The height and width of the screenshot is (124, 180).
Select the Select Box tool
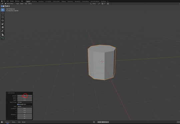click(x=3, y=10)
